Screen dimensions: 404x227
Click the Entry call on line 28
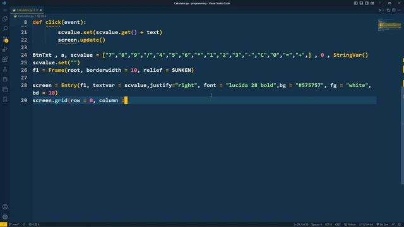point(69,86)
